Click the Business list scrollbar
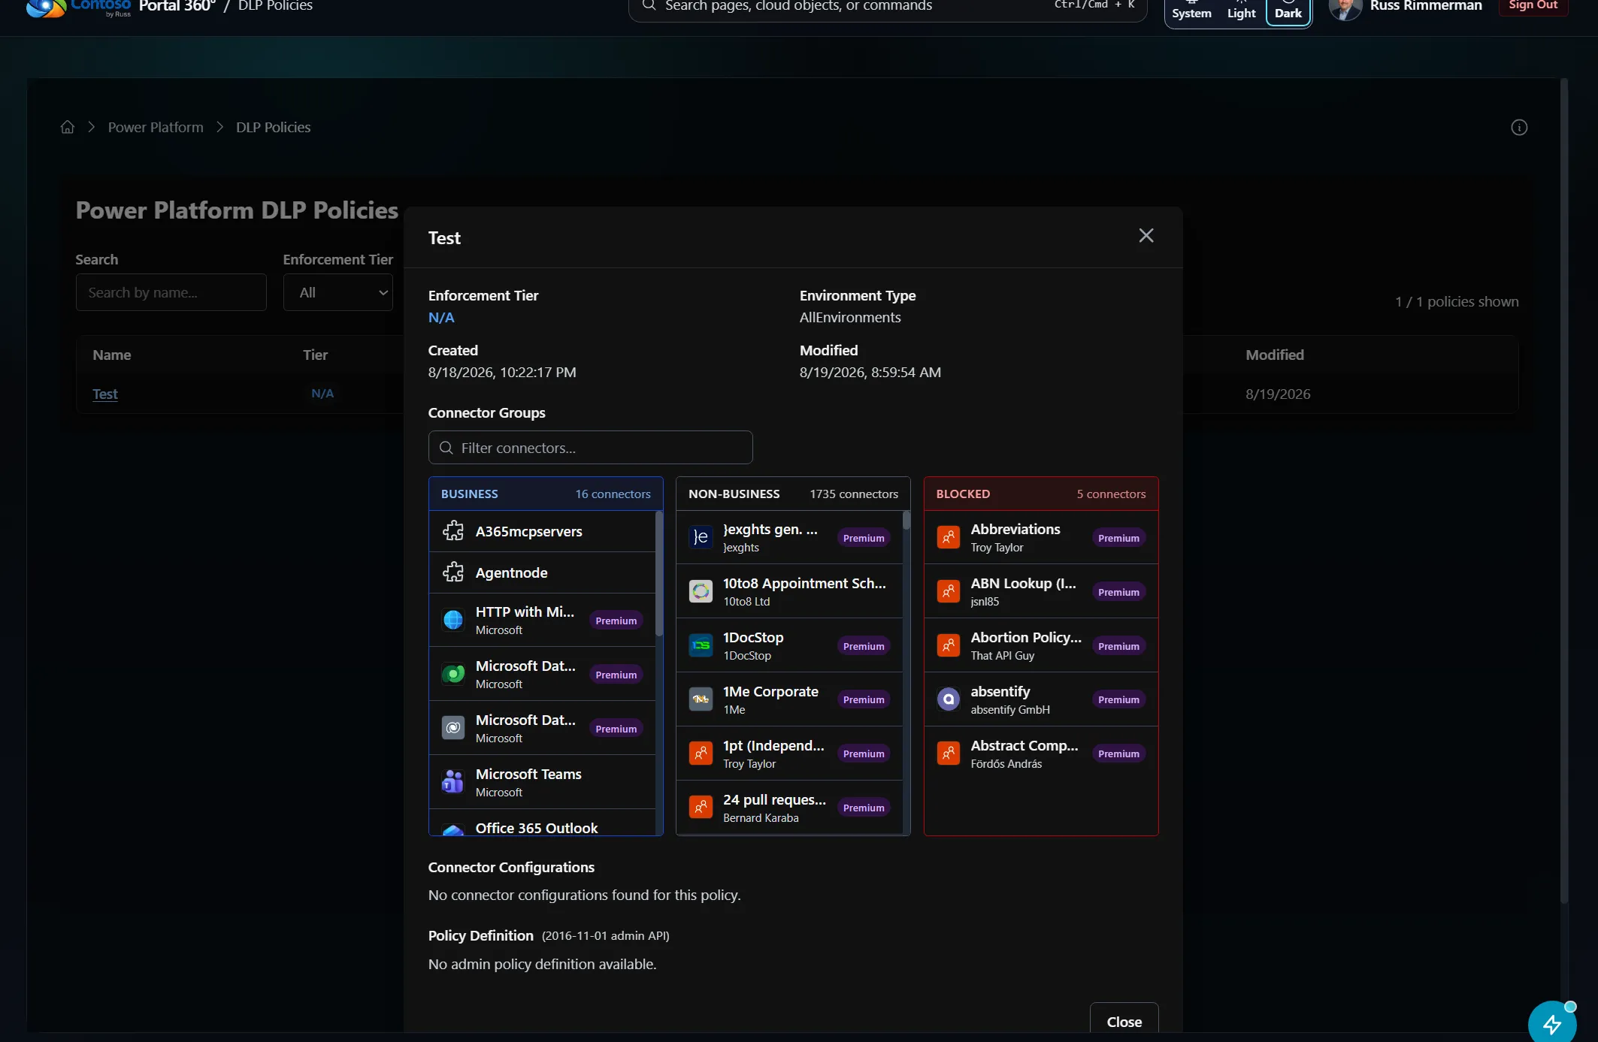 (659, 574)
